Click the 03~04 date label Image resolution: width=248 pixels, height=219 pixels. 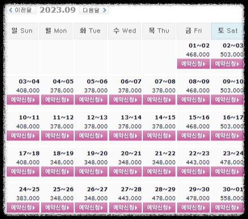pos(29,81)
